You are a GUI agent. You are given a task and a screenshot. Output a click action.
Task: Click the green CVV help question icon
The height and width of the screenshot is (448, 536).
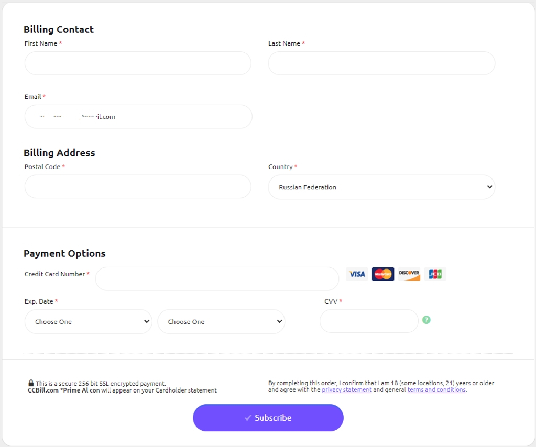(426, 320)
